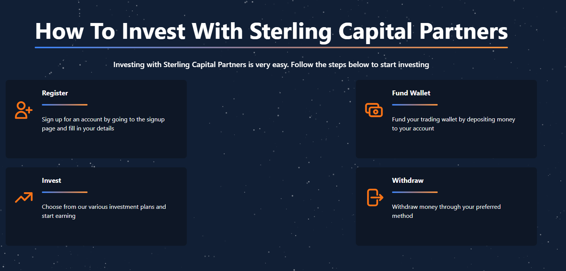The width and height of the screenshot is (566, 271).
Task: Click the gradient divider under Invest heading
Action: [x=65, y=192]
